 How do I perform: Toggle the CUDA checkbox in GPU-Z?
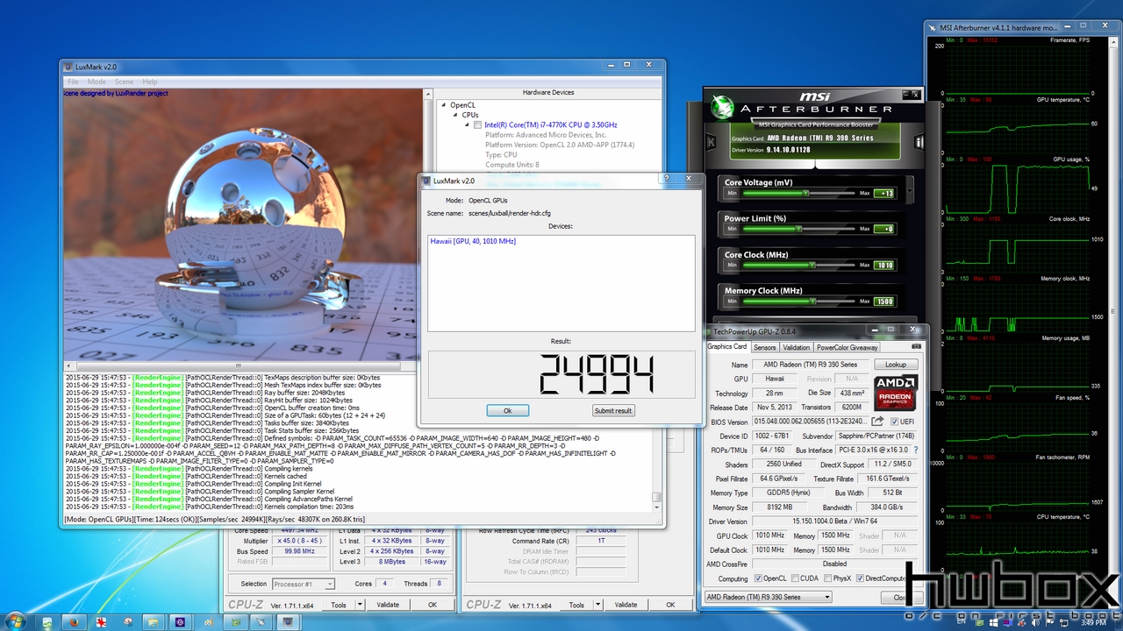[x=795, y=578]
